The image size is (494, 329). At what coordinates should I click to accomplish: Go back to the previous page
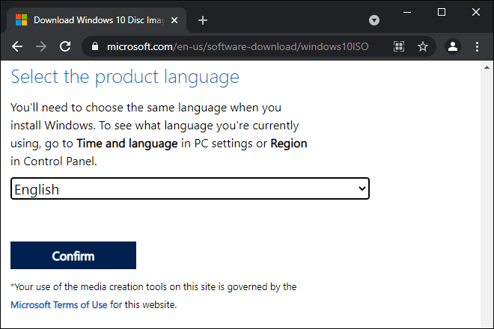(17, 46)
